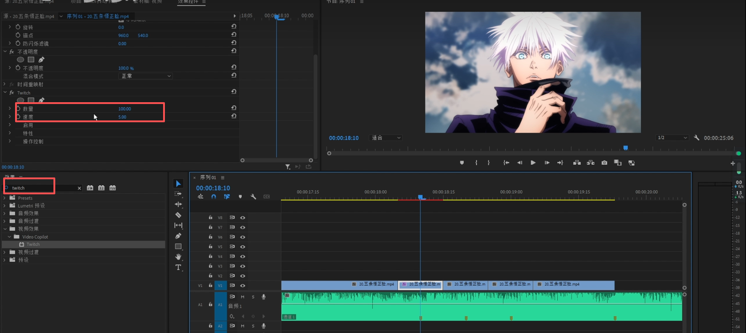Filter by 32-bit Color effects icon
The height and width of the screenshot is (333, 746).
click(101, 188)
